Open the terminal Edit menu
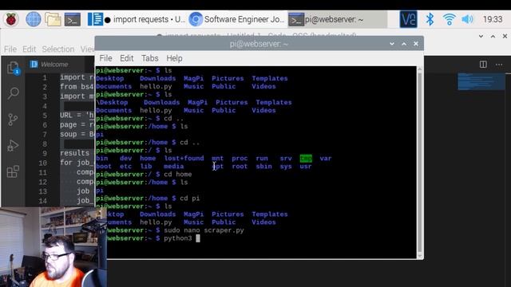The image size is (511, 287). (x=126, y=58)
